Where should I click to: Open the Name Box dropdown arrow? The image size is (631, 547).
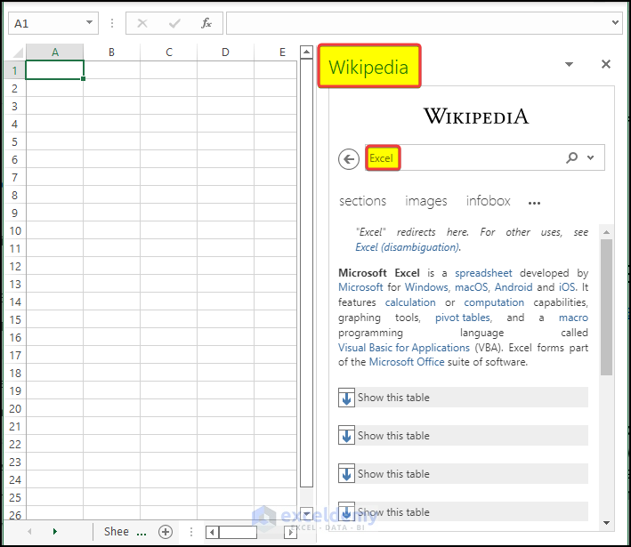click(x=89, y=22)
